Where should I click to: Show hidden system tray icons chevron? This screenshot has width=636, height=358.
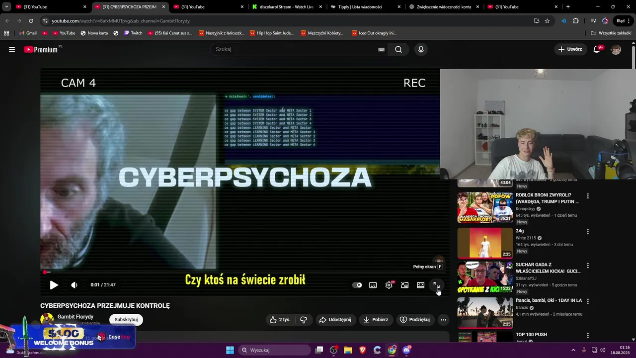(573, 350)
